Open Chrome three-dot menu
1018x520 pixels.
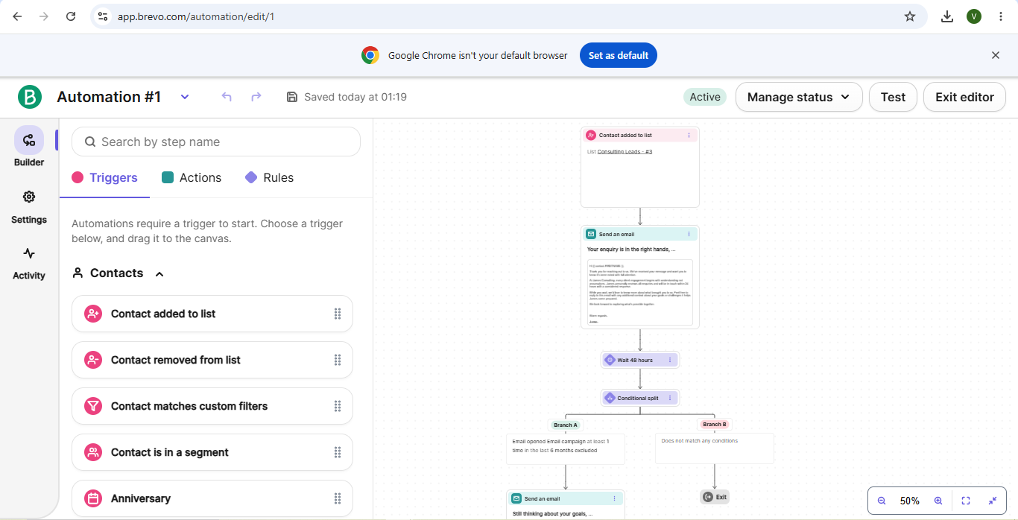pyautogui.click(x=1001, y=16)
